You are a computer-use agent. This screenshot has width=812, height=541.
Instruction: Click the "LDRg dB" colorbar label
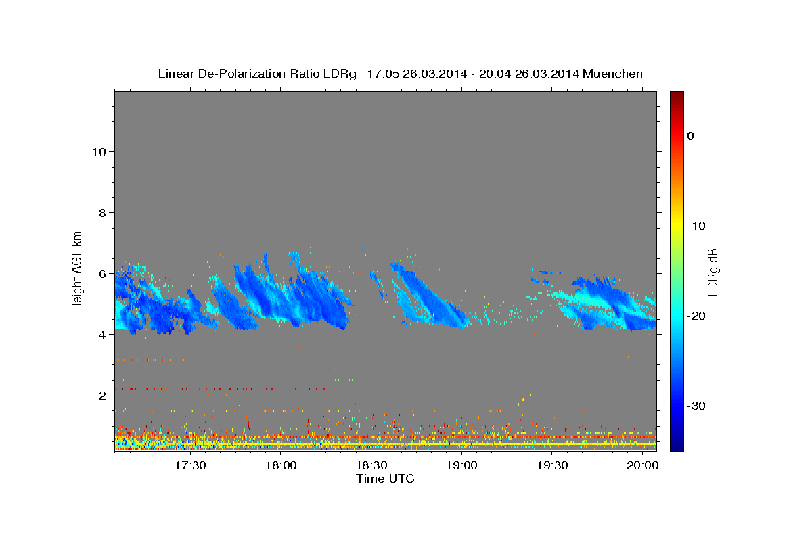click(x=713, y=271)
